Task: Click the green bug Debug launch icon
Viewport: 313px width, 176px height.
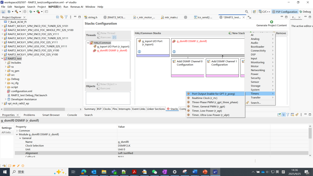Action: click(31, 12)
